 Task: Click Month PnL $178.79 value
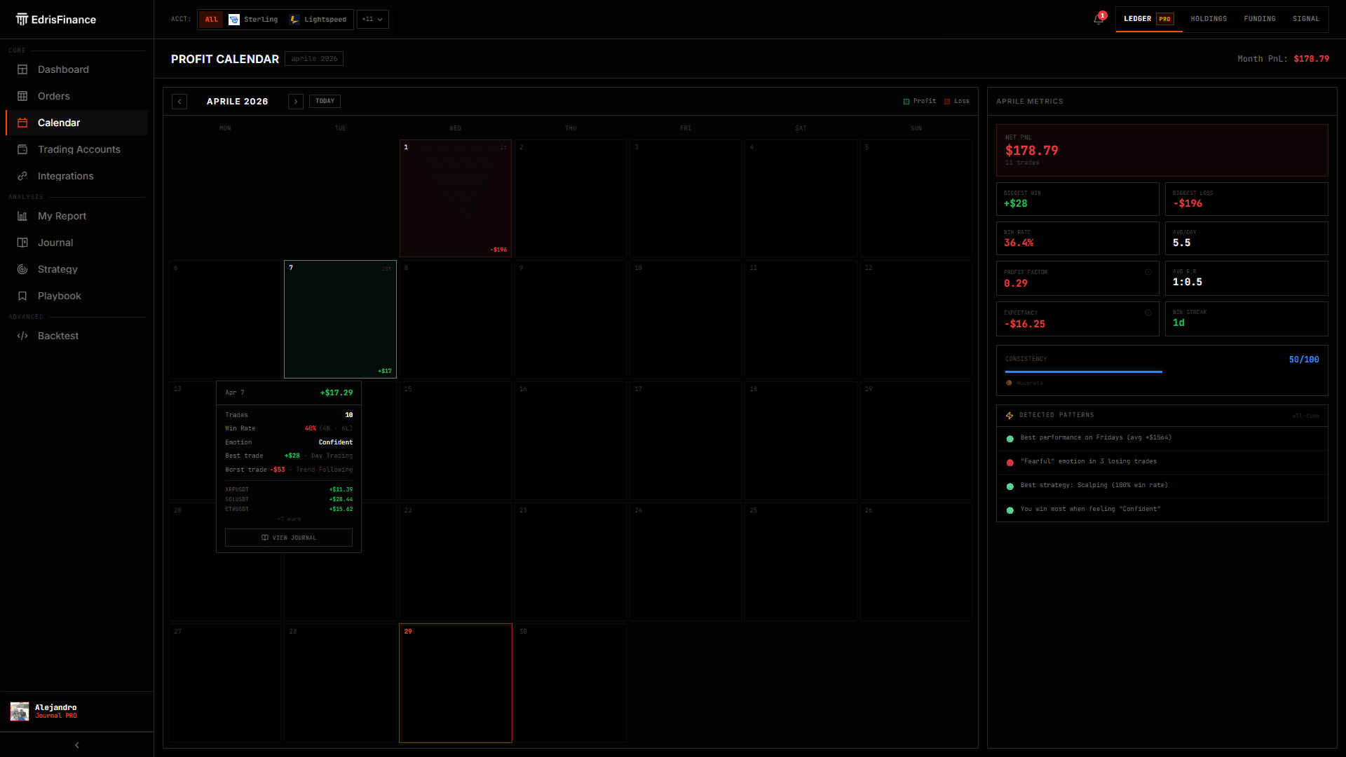point(1311,59)
